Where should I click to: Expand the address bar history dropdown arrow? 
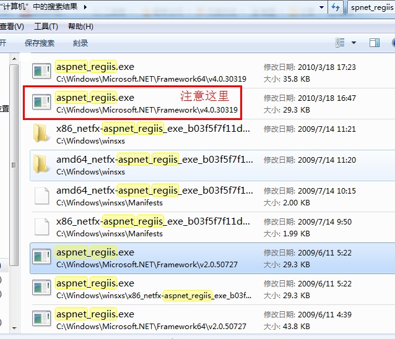pyautogui.click(x=321, y=7)
